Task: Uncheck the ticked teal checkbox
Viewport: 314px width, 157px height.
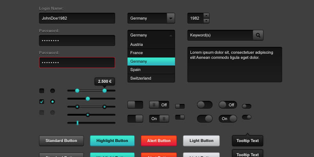Action: (42, 102)
